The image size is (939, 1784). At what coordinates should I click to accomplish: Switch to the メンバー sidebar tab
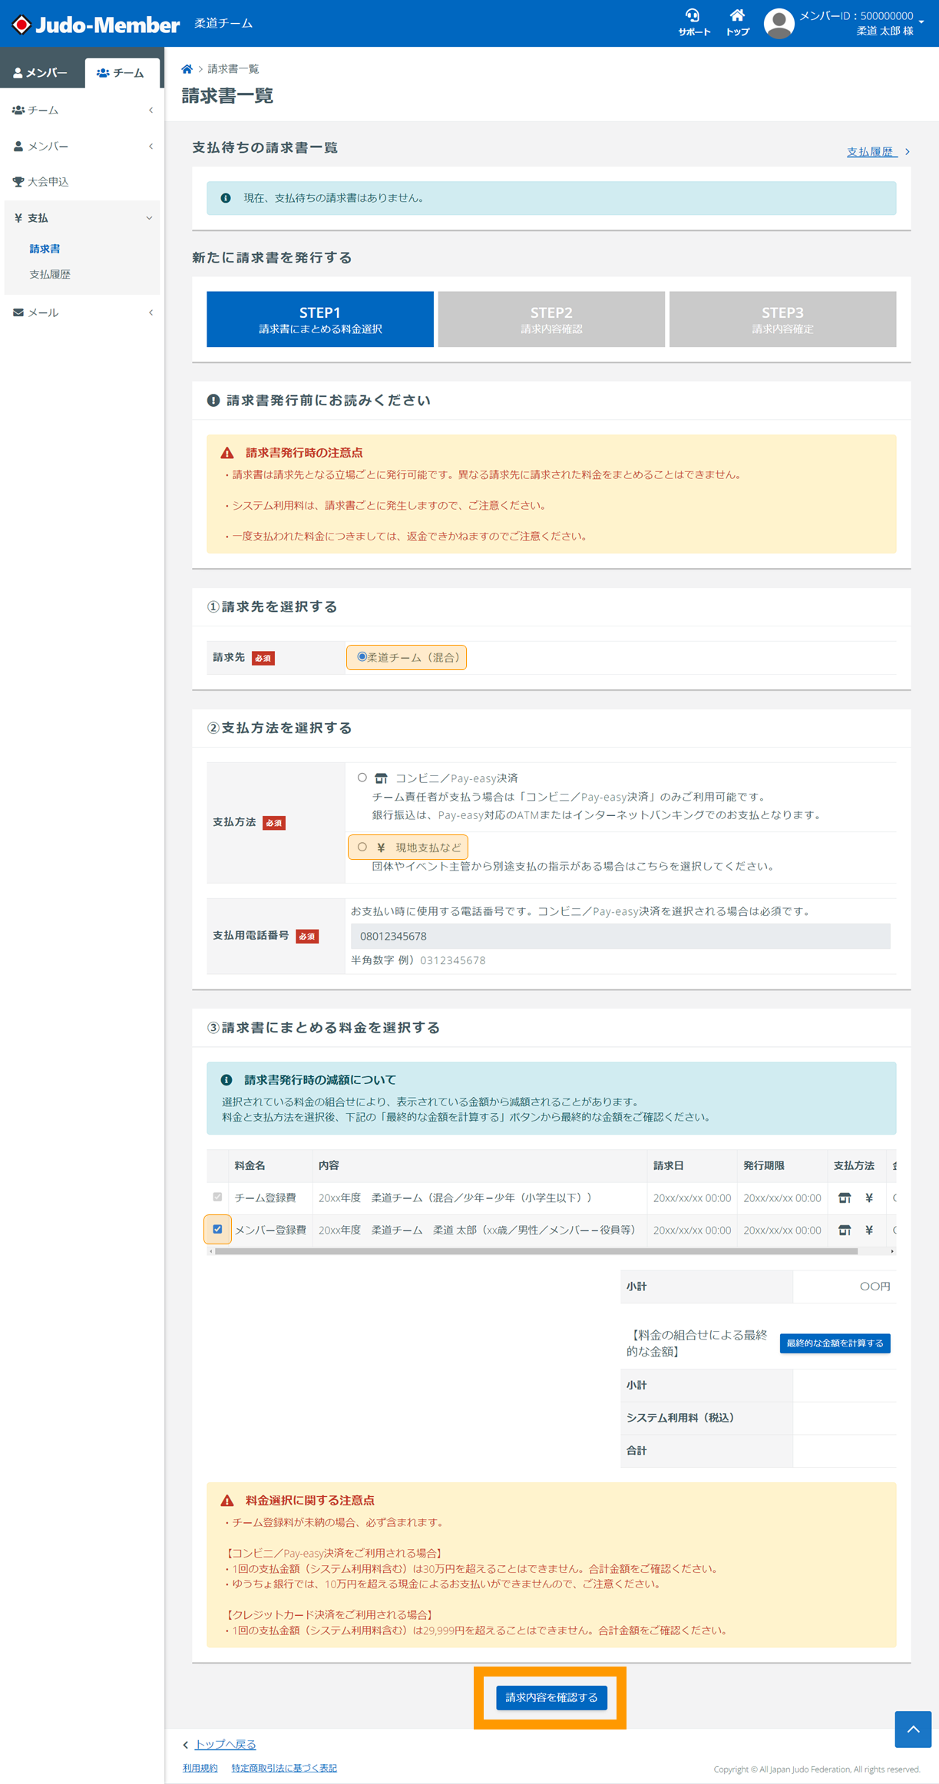[41, 73]
